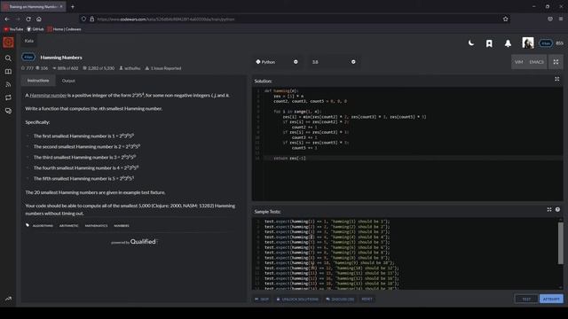Run the TEST button
Image resolution: width=568 pixels, height=319 pixels.
coord(526,300)
